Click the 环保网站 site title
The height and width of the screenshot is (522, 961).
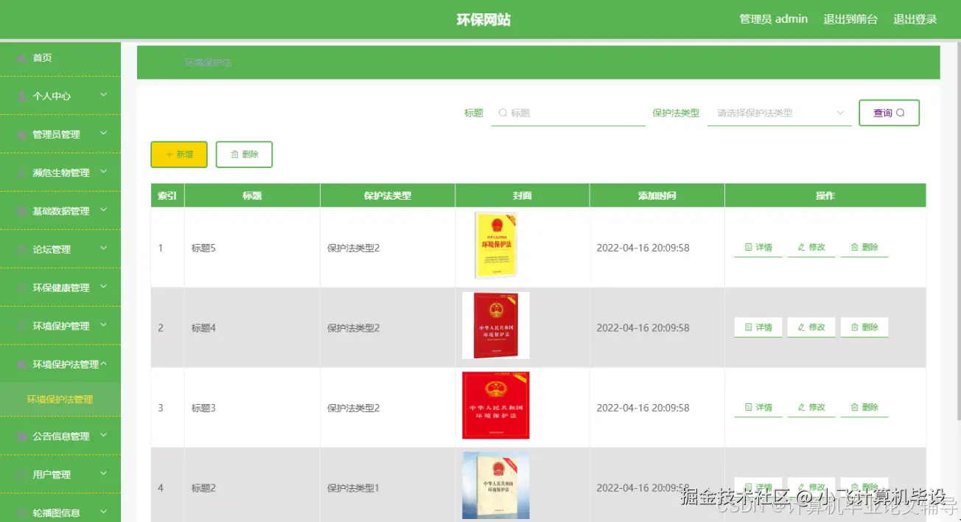pyautogui.click(x=483, y=20)
